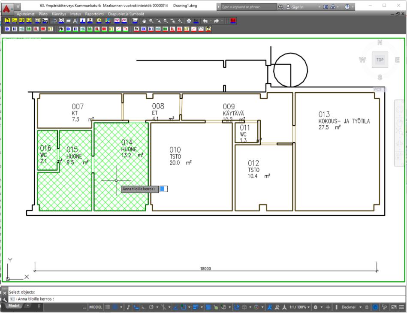Click the 'Syn' toolbar icon
Viewport: 407px width, 313px height.
45,21
